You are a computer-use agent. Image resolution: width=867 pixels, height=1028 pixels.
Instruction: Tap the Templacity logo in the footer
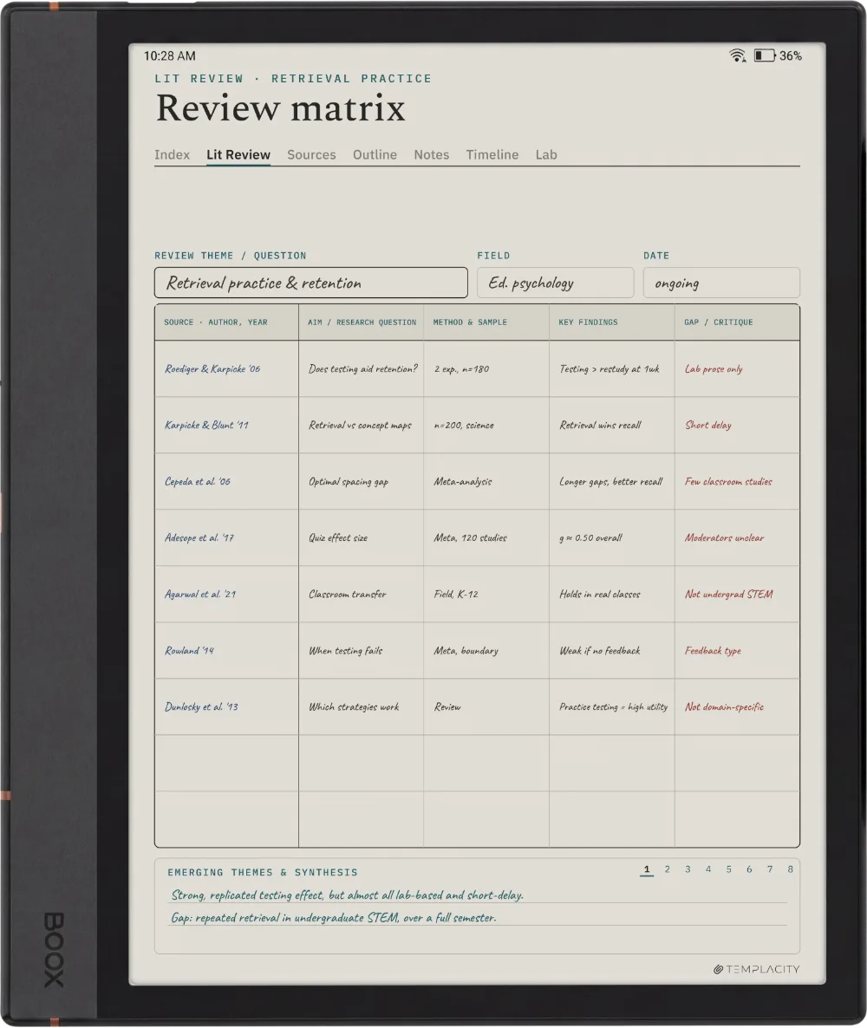point(756,969)
